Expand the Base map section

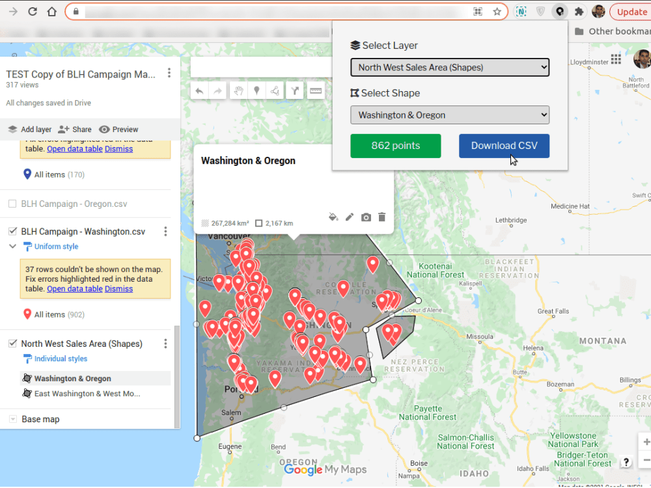[x=13, y=419]
